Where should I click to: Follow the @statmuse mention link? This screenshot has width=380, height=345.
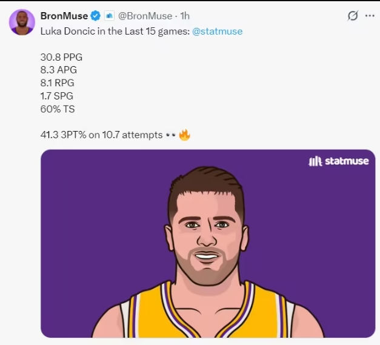pos(217,31)
